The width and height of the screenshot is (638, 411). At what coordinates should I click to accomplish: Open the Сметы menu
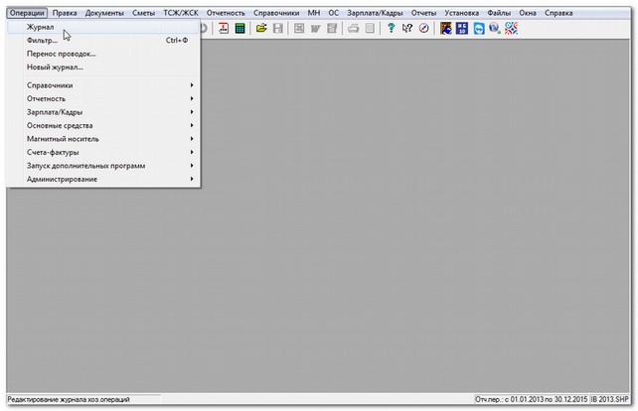pos(144,13)
